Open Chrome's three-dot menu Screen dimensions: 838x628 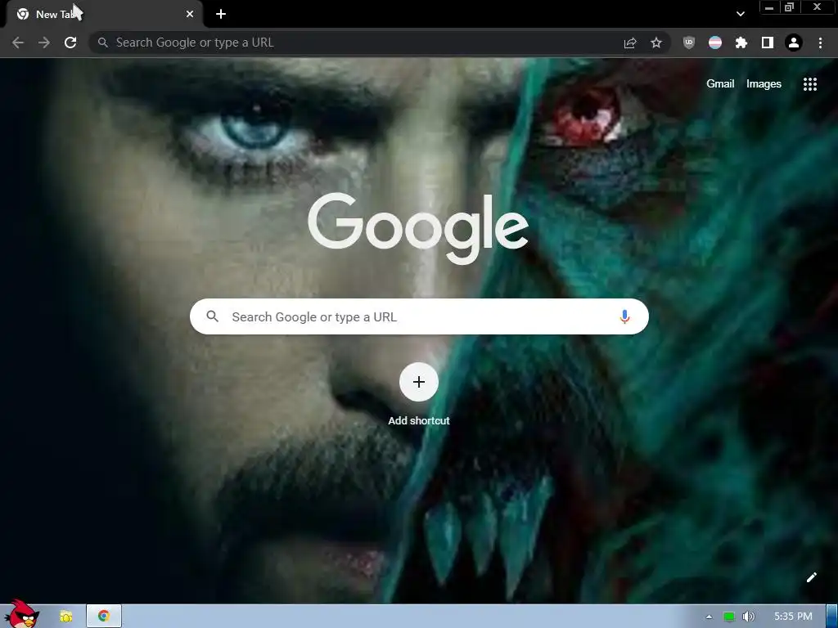[820, 43]
